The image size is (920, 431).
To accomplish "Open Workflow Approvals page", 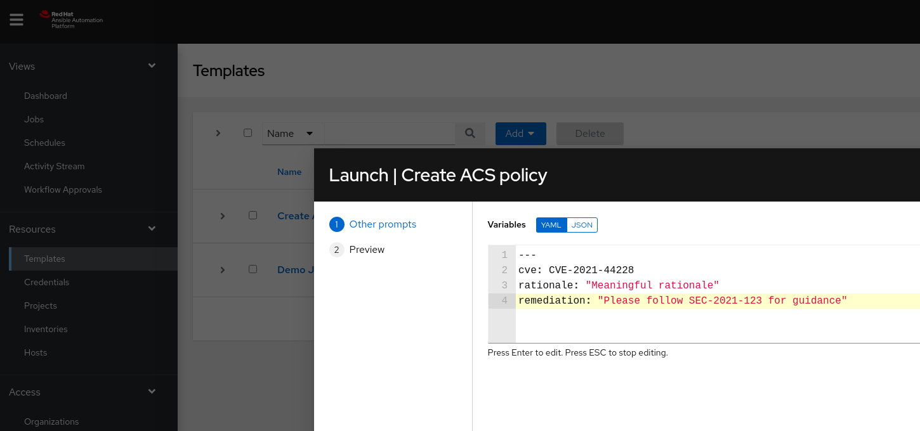I will pyautogui.click(x=63, y=190).
